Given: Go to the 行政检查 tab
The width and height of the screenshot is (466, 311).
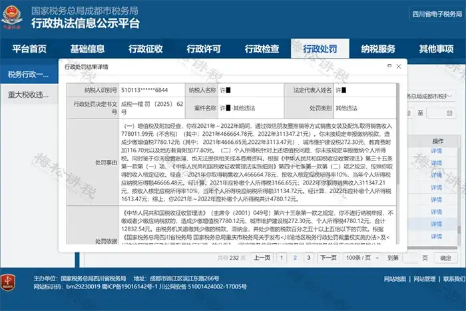Looking at the screenshot, I should click(x=262, y=49).
